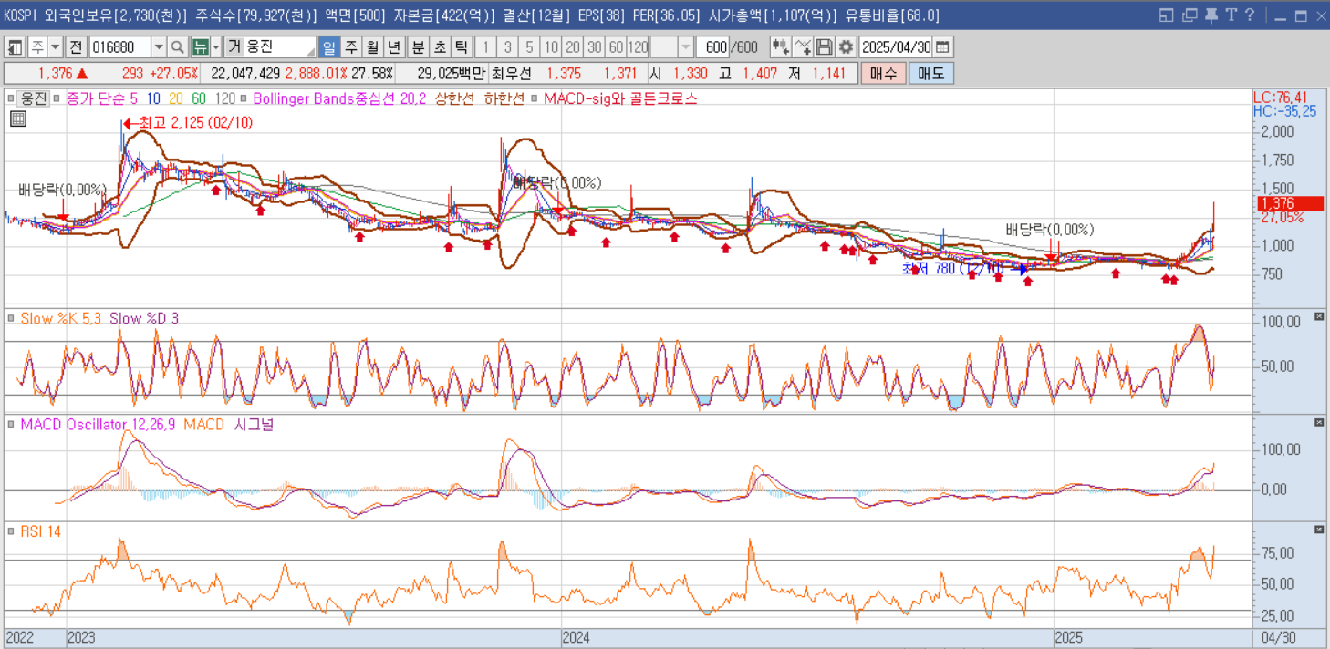Select interval 3 button
This screenshot has width=1330, height=649.
coord(507,47)
